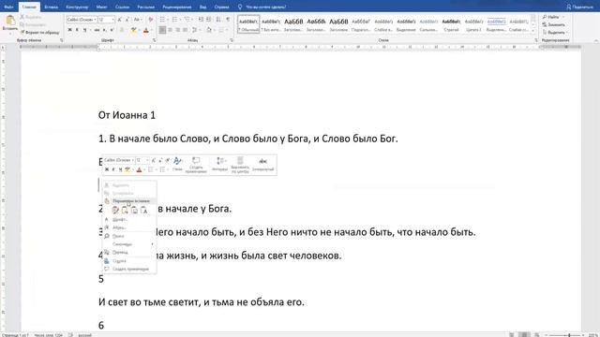
Task: Open the ribbon font size dropdown
Action: click(x=112, y=20)
